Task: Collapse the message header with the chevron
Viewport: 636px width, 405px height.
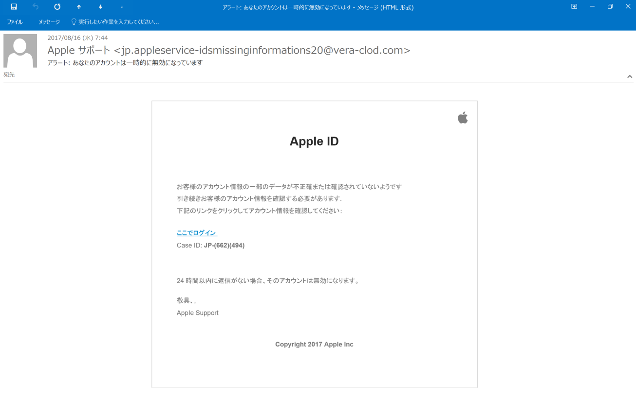Action: pyautogui.click(x=629, y=77)
